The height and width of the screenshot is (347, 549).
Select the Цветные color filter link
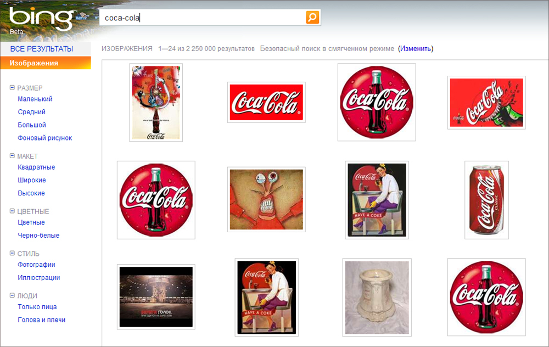(x=31, y=223)
